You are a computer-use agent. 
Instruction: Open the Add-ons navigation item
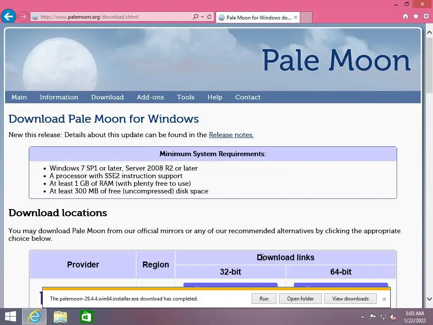(x=150, y=97)
